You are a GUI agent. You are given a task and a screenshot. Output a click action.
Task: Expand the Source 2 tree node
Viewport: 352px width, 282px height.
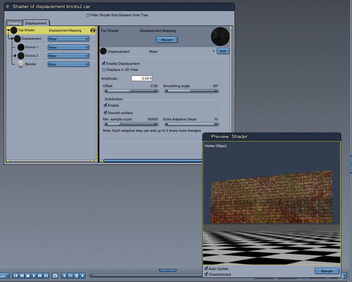(x=15, y=56)
